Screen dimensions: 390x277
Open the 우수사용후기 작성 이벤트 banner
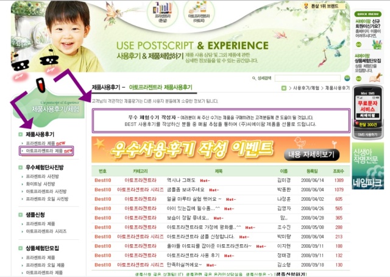coord(221,150)
